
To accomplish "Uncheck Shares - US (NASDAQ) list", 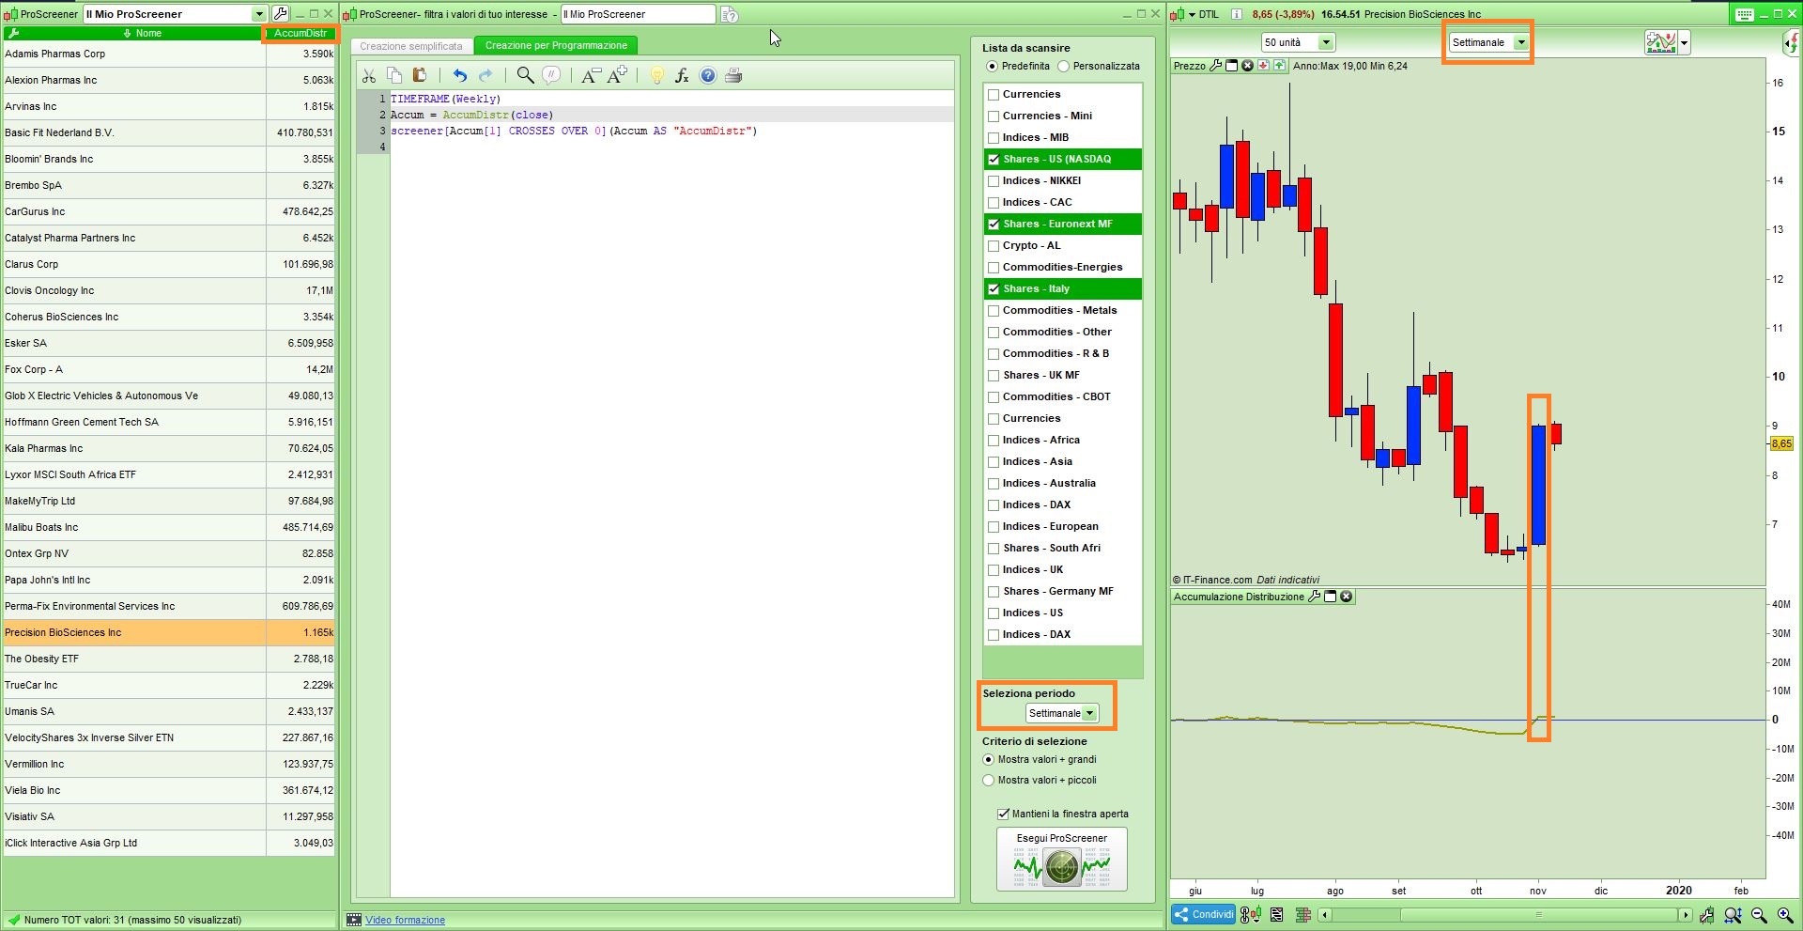I will click(x=994, y=160).
